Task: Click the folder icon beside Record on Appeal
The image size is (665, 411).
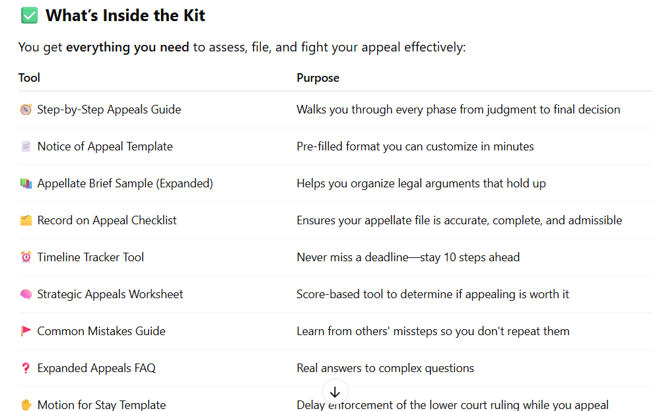Action: [26, 220]
